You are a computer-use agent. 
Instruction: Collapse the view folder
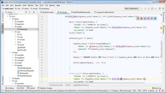(13, 32)
